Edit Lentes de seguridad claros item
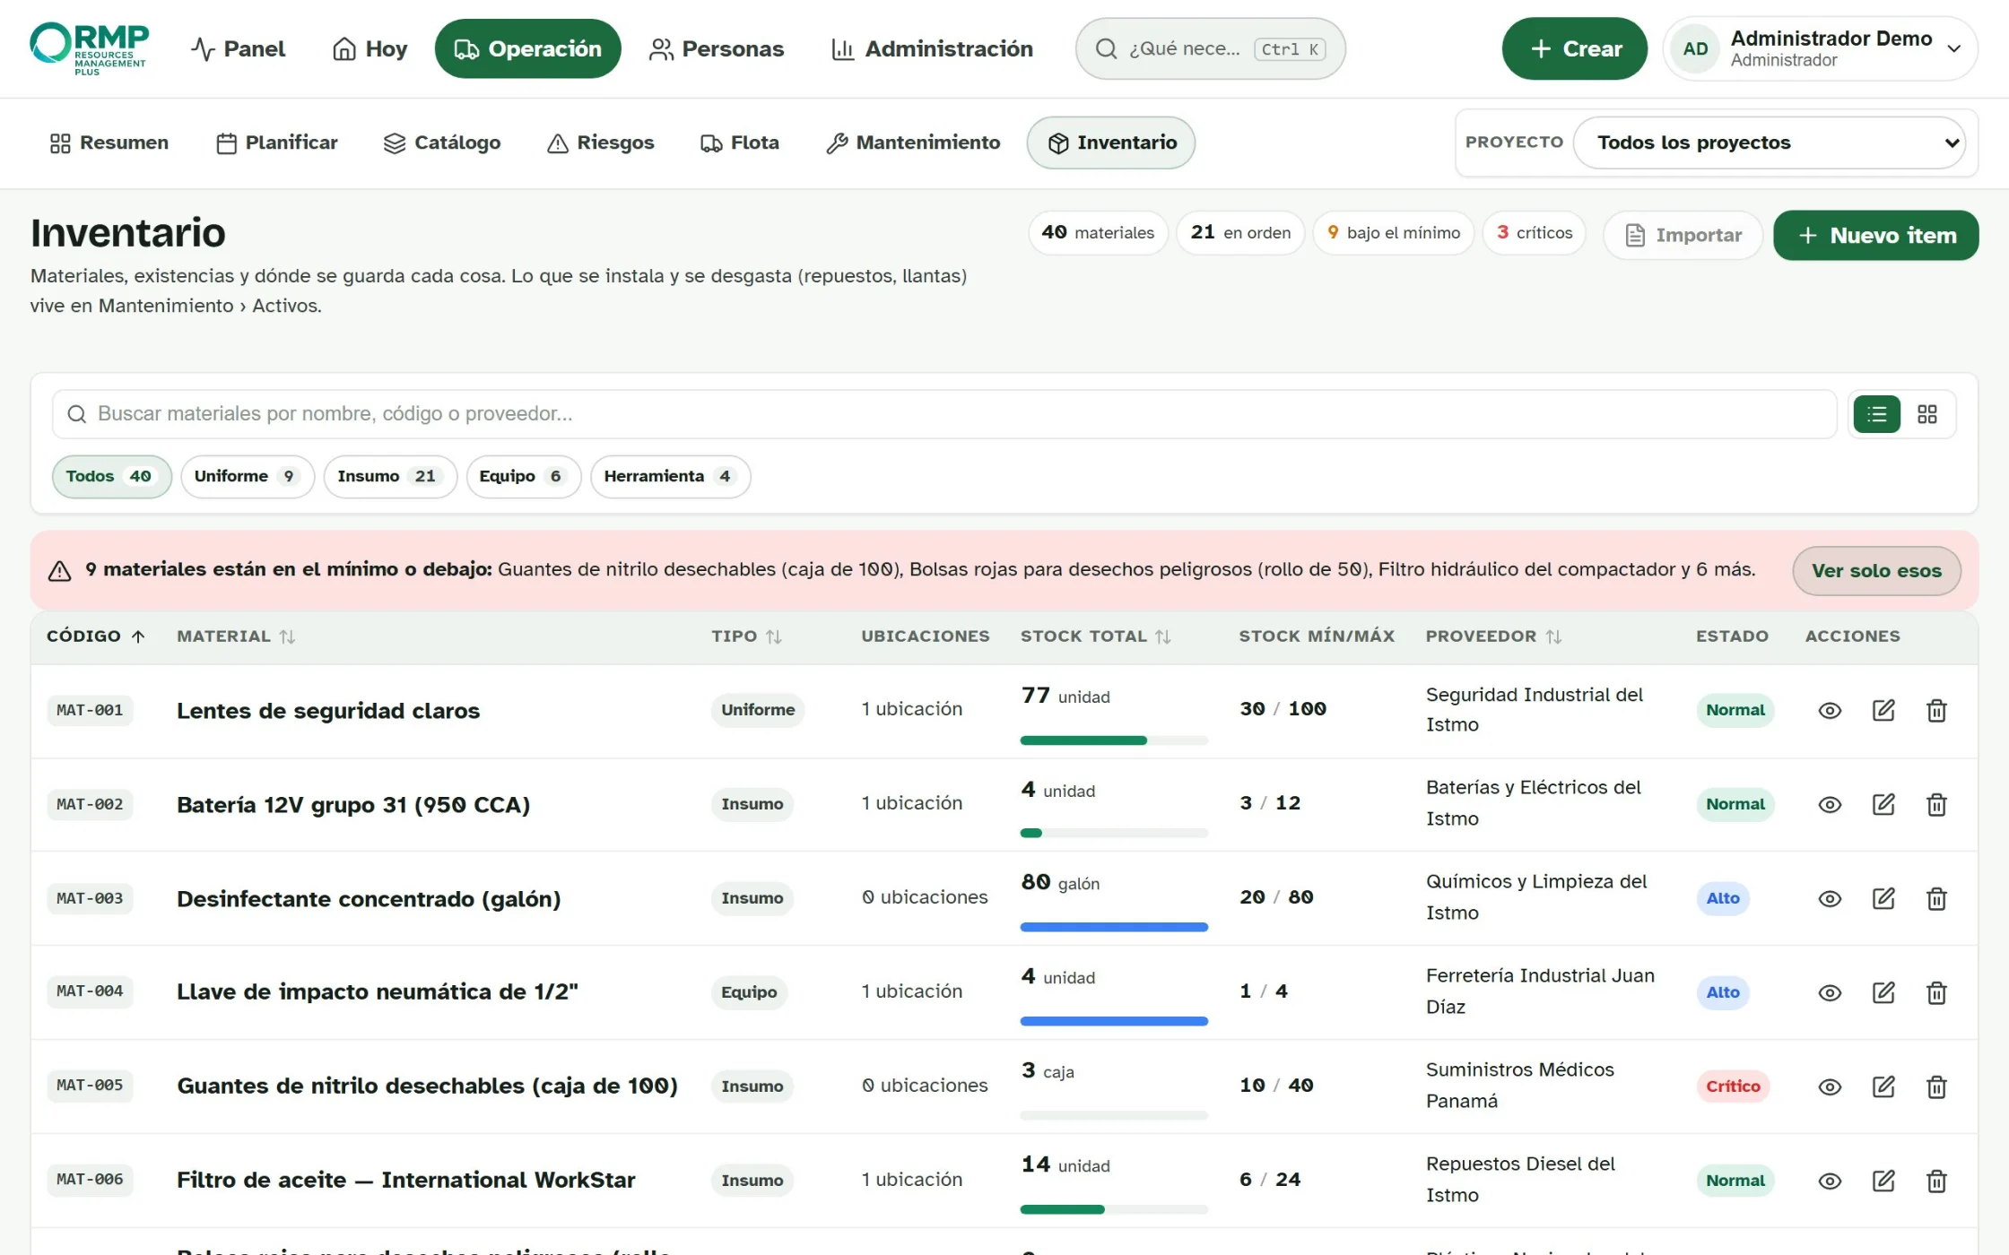Image resolution: width=2009 pixels, height=1255 pixels. [x=1883, y=710]
